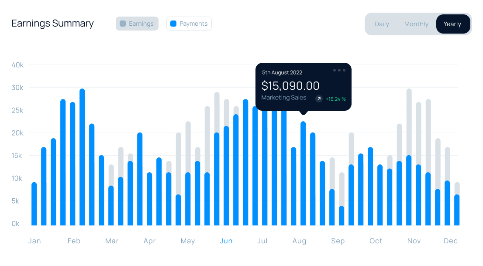Select the Yearly view tab
Image resolution: width=483 pixels, height=266 pixels.
click(x=452, y=24)
